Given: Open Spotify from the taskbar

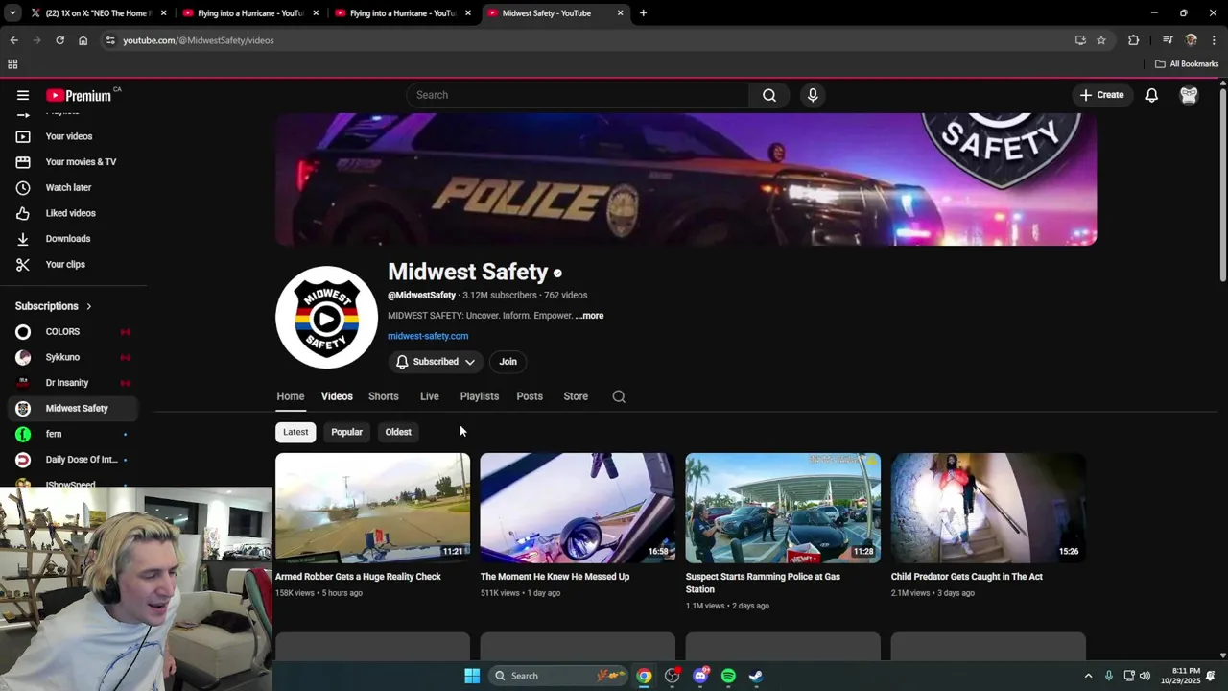Looking at the screenshot, I should click(728, 676).
